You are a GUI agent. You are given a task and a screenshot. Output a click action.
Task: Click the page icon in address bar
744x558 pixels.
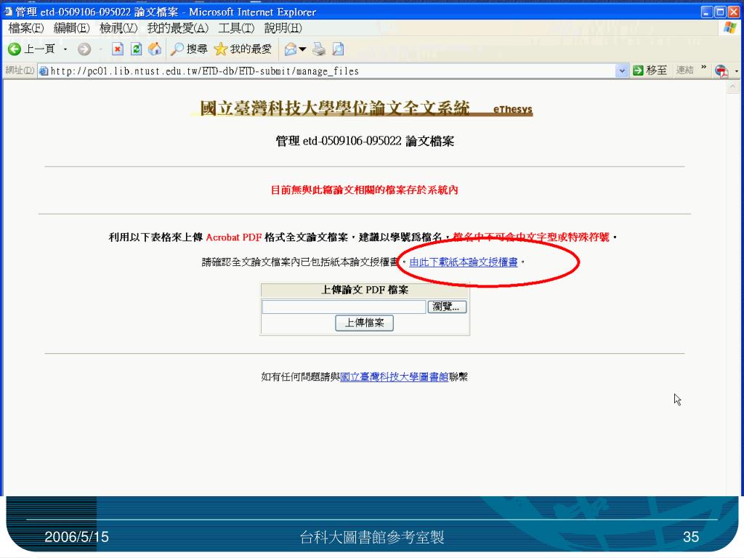point(44,71)
